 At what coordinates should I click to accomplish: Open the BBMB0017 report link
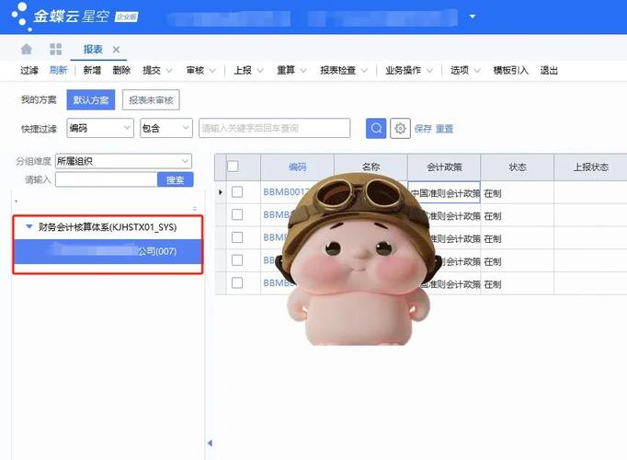[x=286, y=192]
